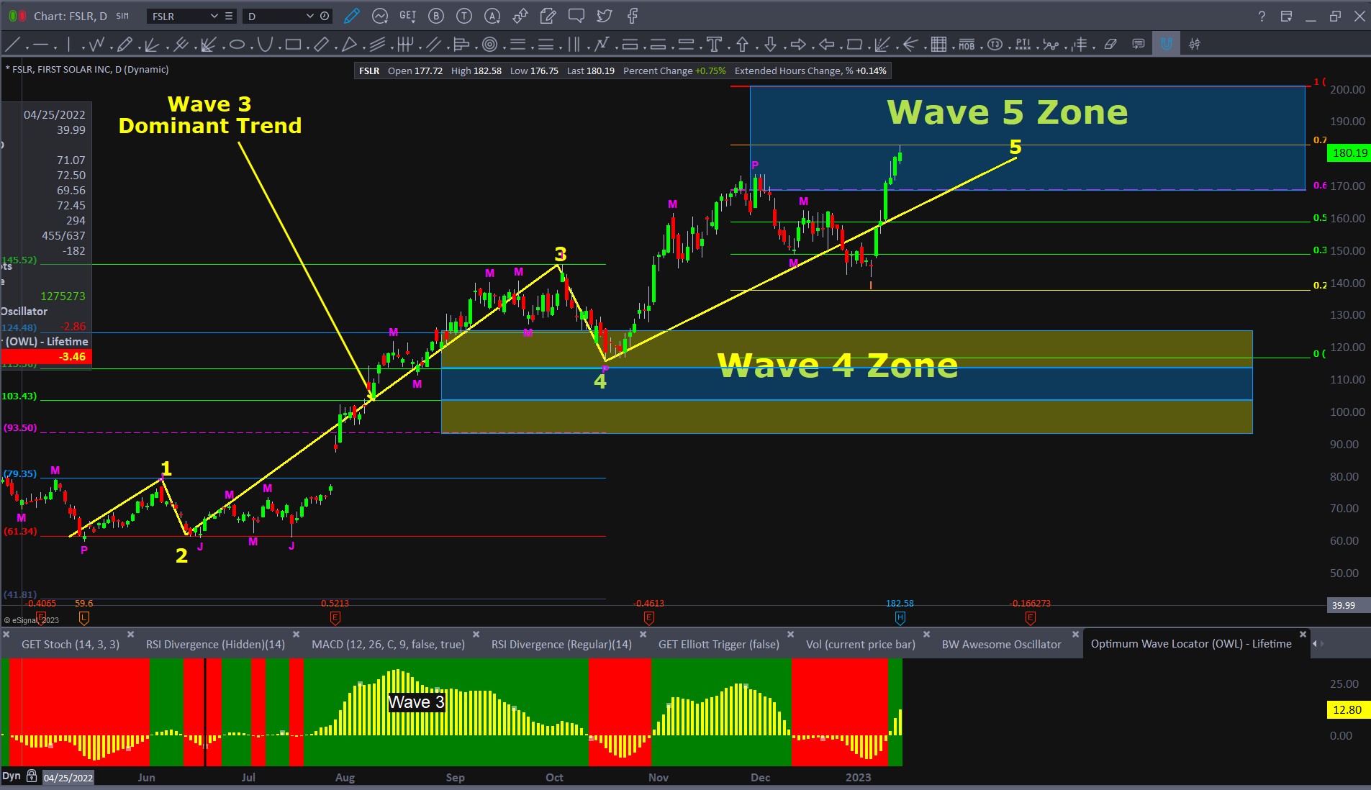Select the Fibonacci circles tool
Screen dimensions: 1371x790
(x=490, y=45)
